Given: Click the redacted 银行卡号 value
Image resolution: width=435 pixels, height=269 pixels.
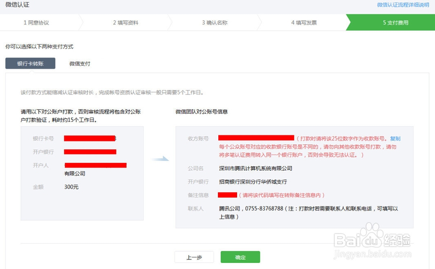Looking at the screenshot, I should 90,138.
